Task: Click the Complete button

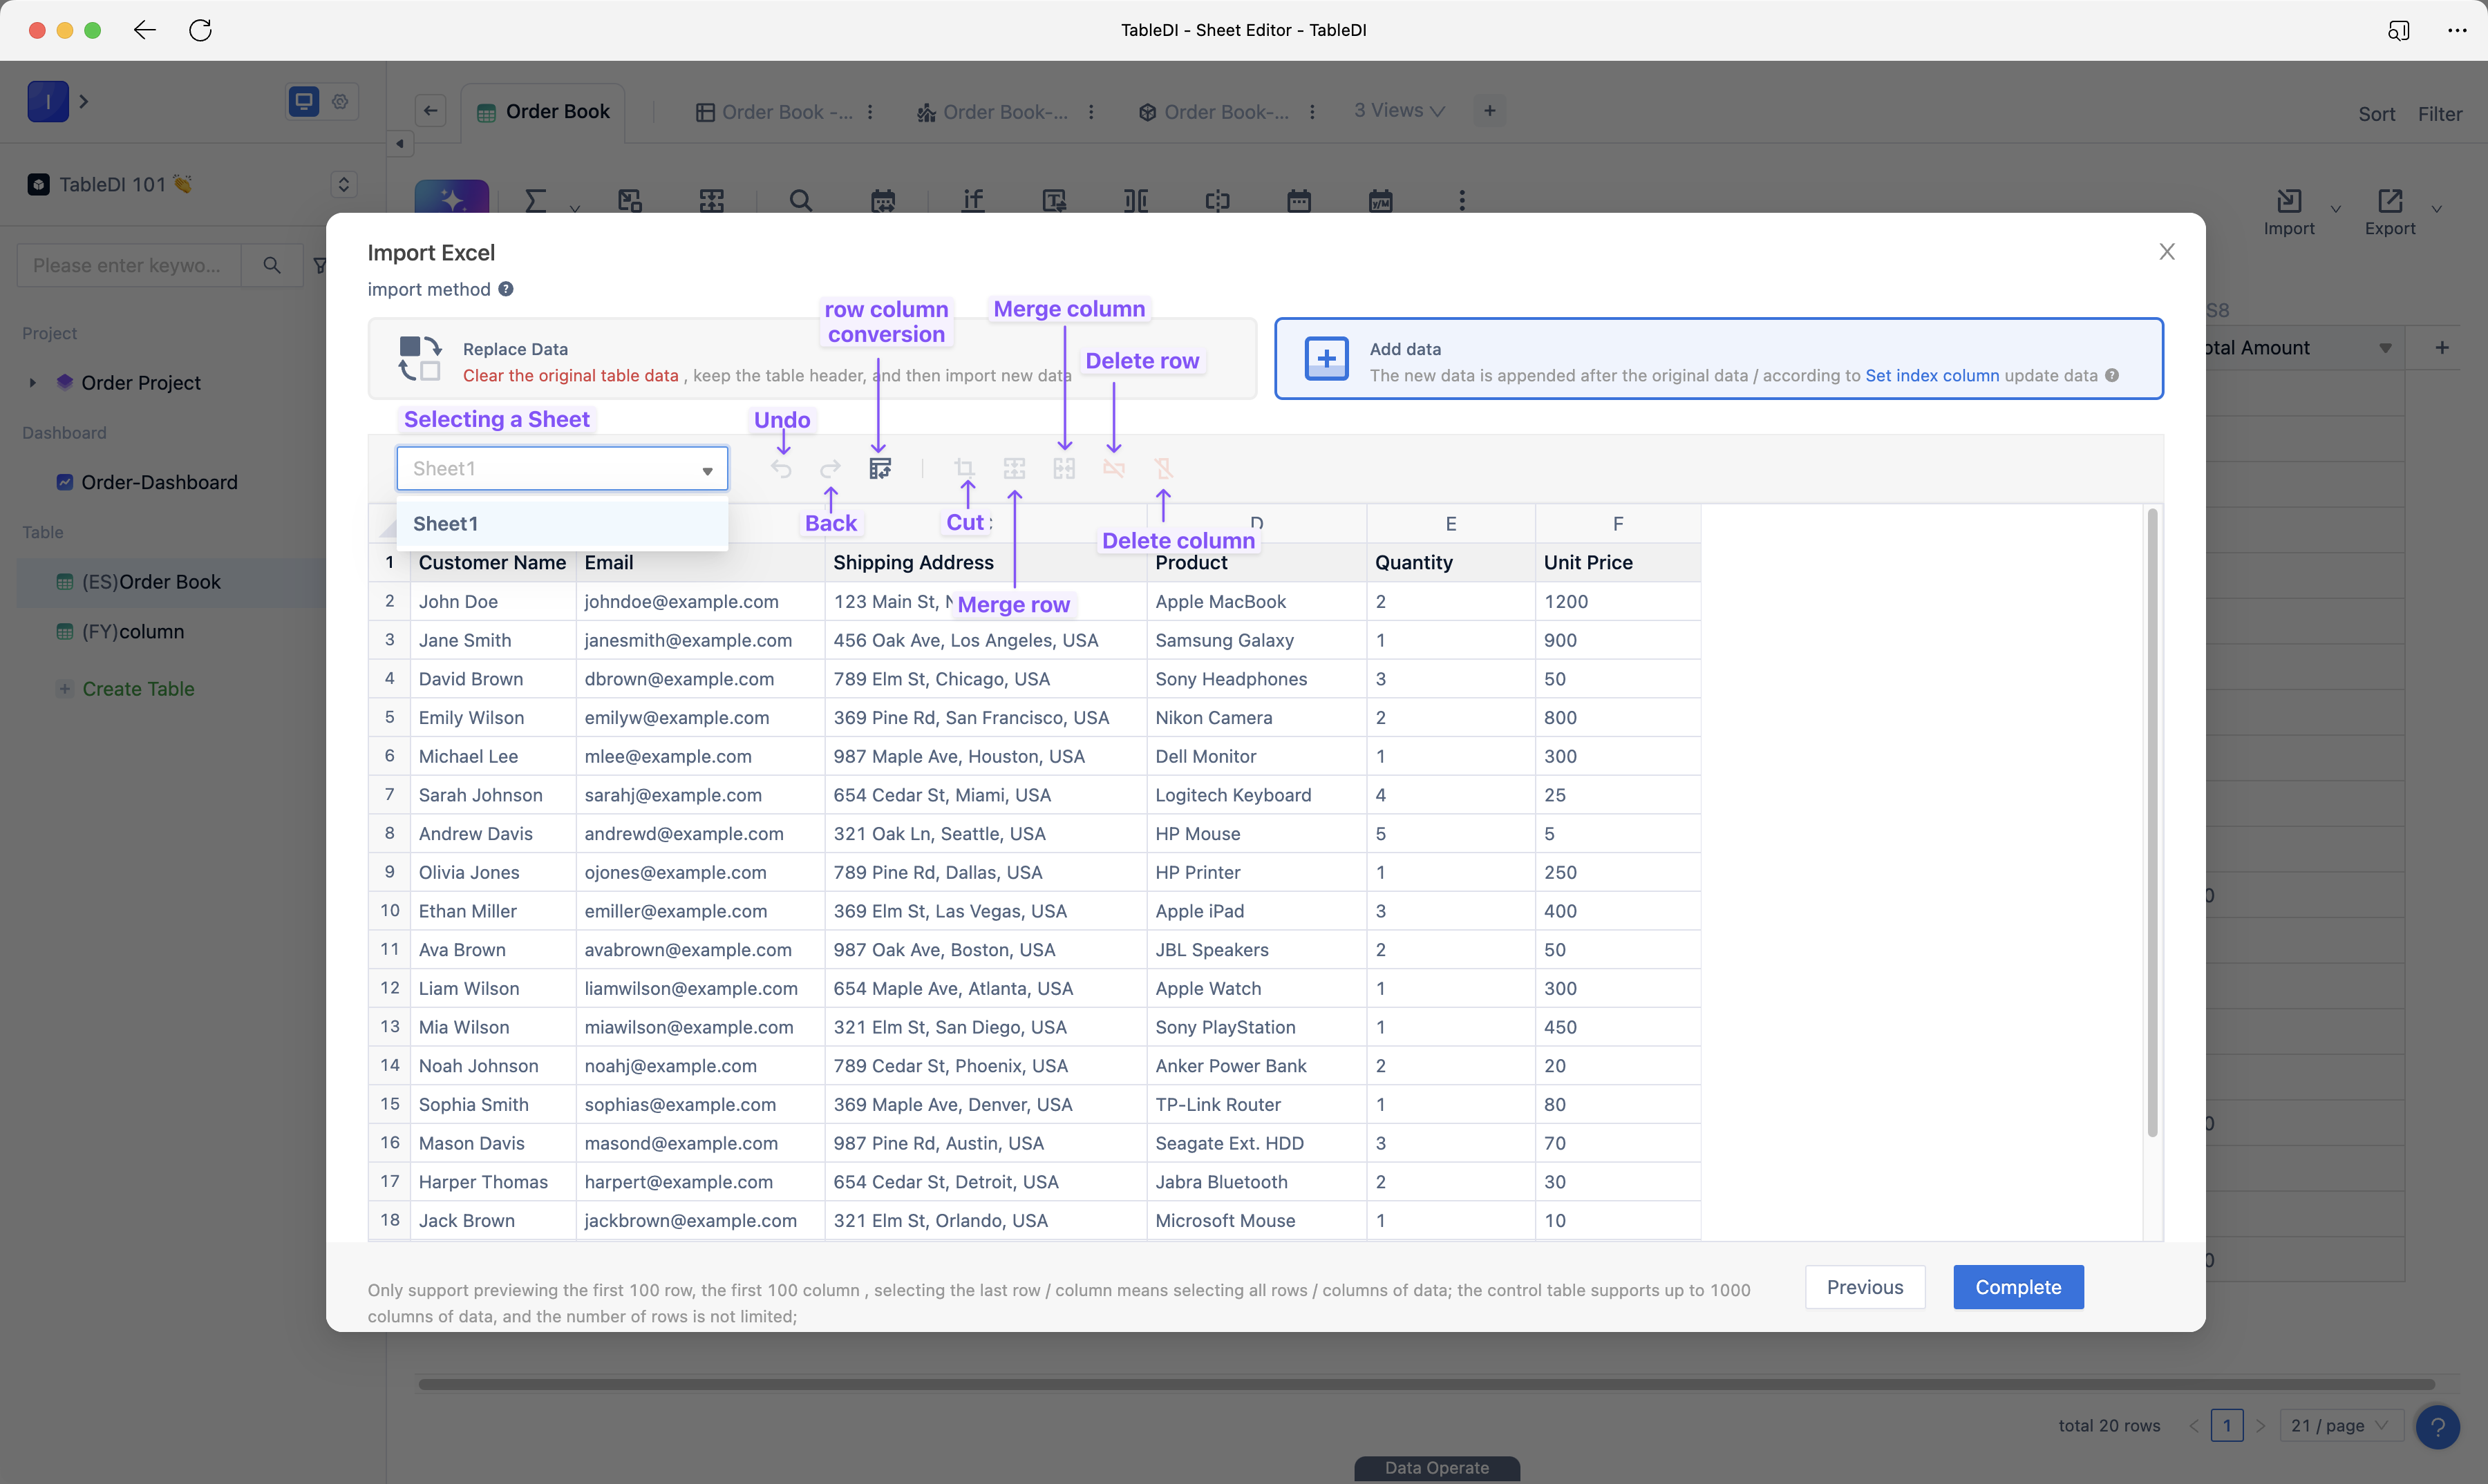Action: coord(2018,1286)
